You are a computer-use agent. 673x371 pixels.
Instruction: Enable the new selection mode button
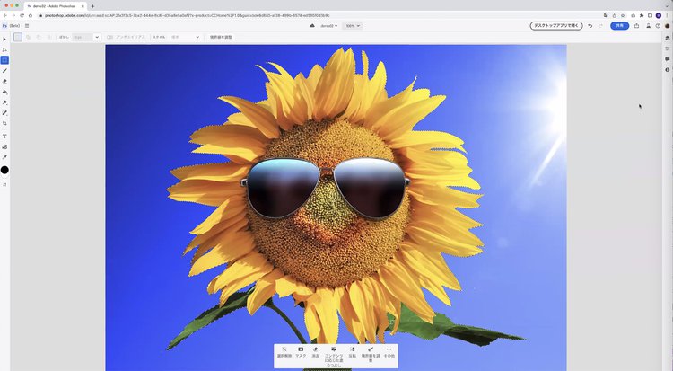18,37
